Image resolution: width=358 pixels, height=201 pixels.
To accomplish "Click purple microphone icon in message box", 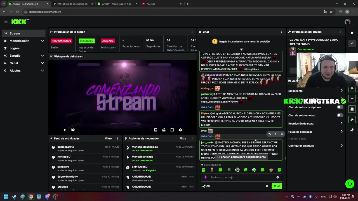I will (206, 177).
